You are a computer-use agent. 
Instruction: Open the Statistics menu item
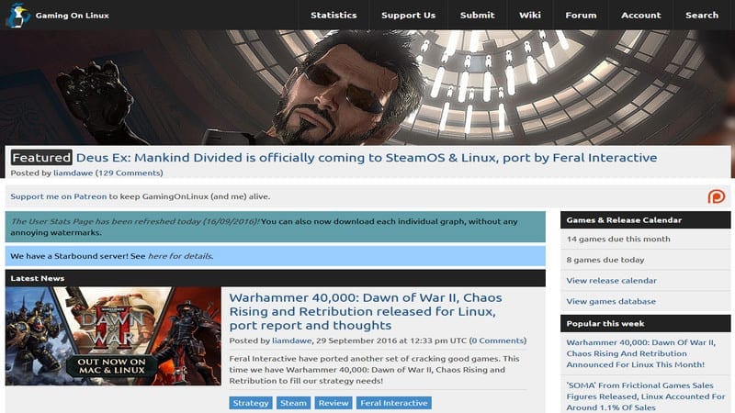pos(334,15)
